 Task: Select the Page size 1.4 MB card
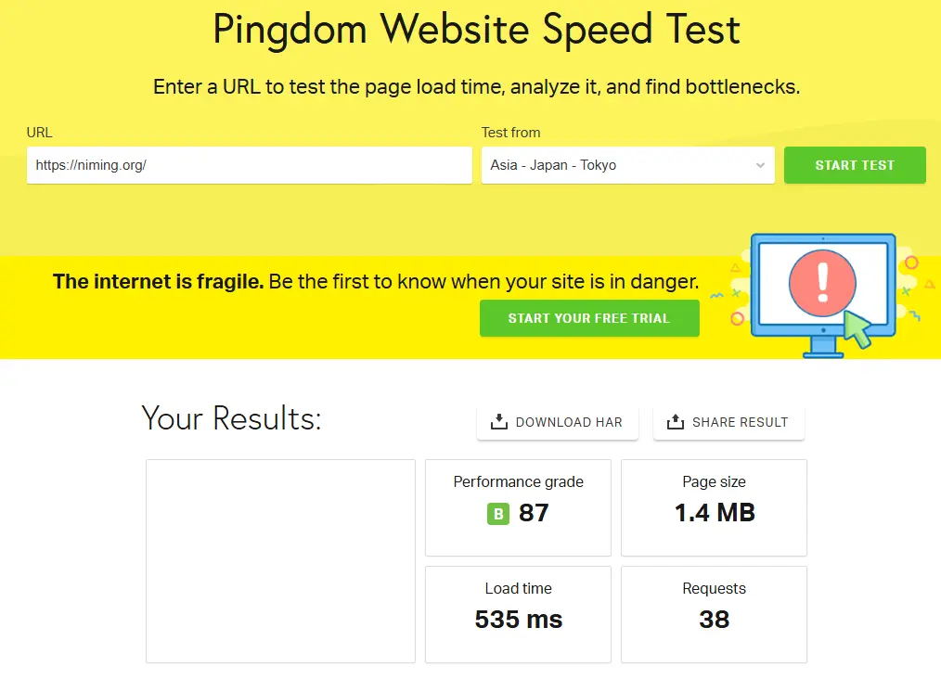point(714,508)
